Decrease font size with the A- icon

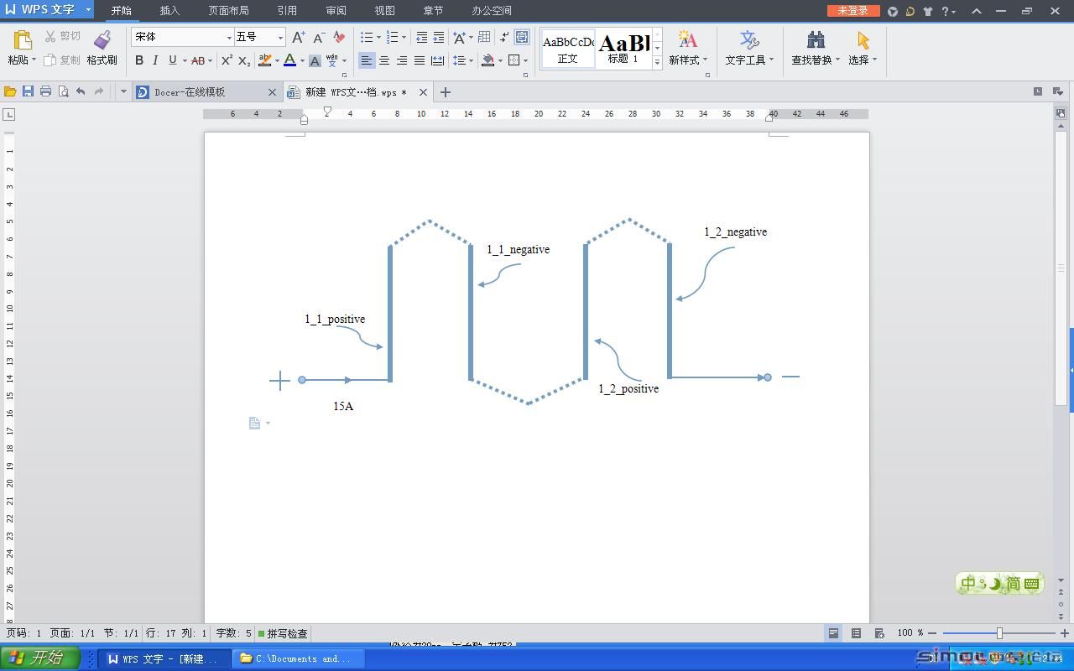pos(319,37)
